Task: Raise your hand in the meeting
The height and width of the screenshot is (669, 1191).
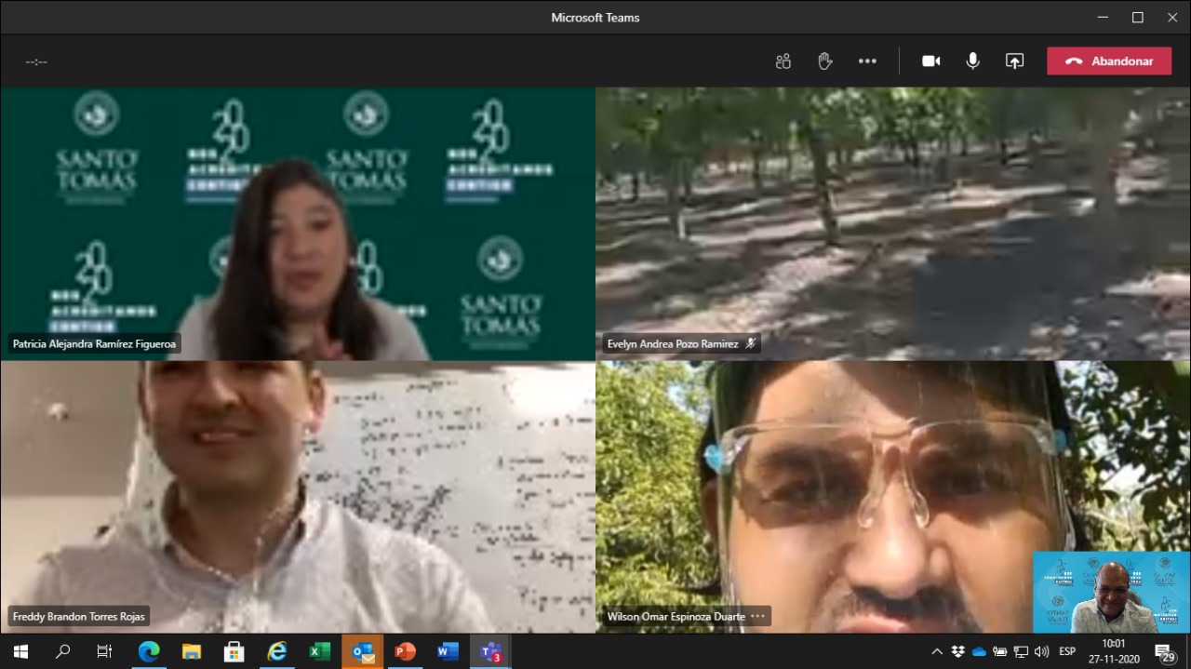Action: 824,61
